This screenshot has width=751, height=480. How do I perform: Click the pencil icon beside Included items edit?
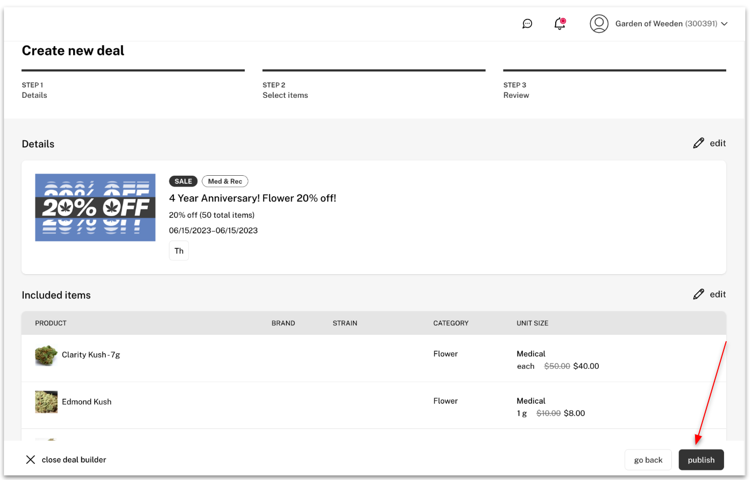[x=698, y=294]
